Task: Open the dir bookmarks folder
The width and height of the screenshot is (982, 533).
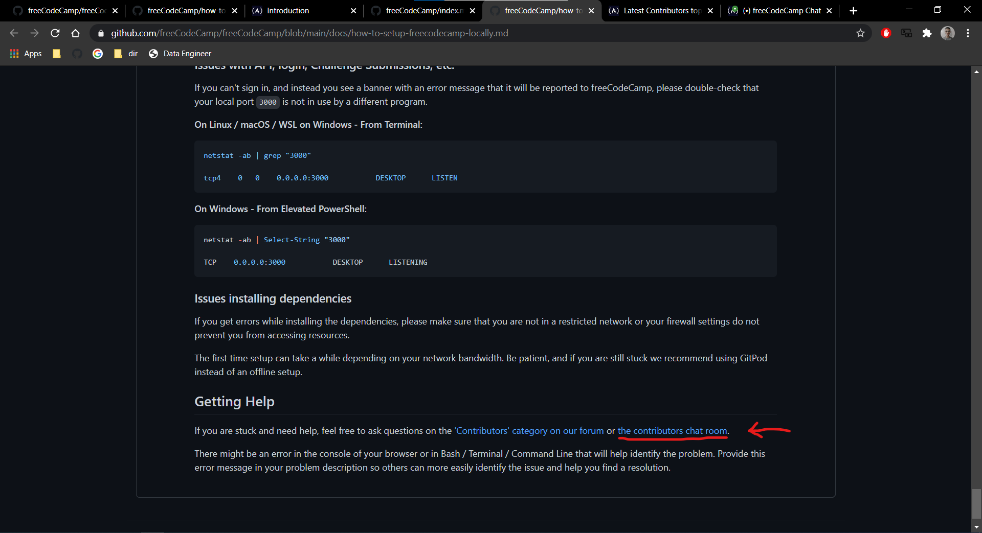Action: click(x=126, y=54)
